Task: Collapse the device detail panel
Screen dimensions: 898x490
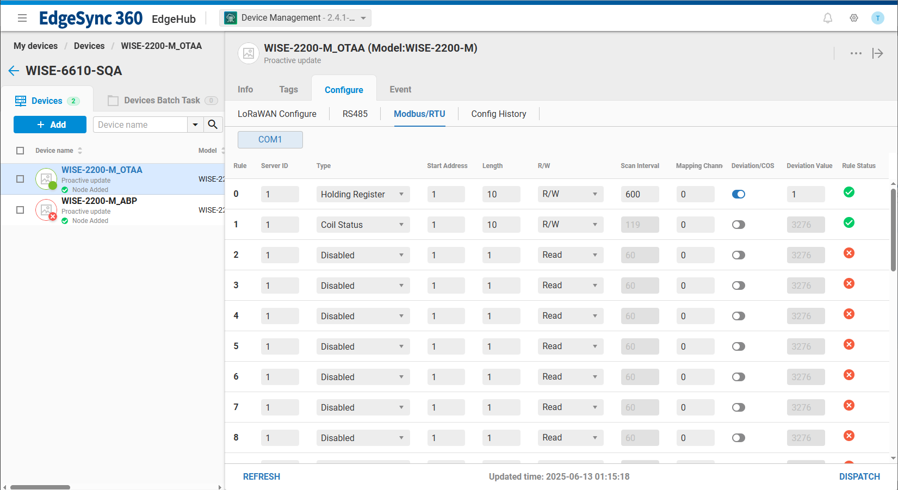Action: [x=878, y=53]
